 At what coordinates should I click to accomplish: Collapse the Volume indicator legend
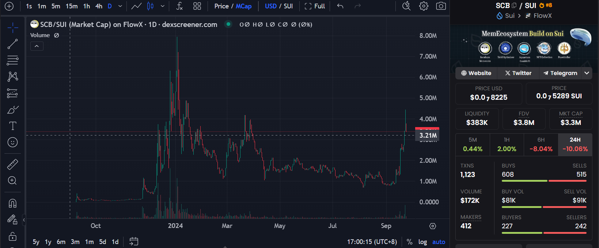pyautogui.click(x=37, y=46)
